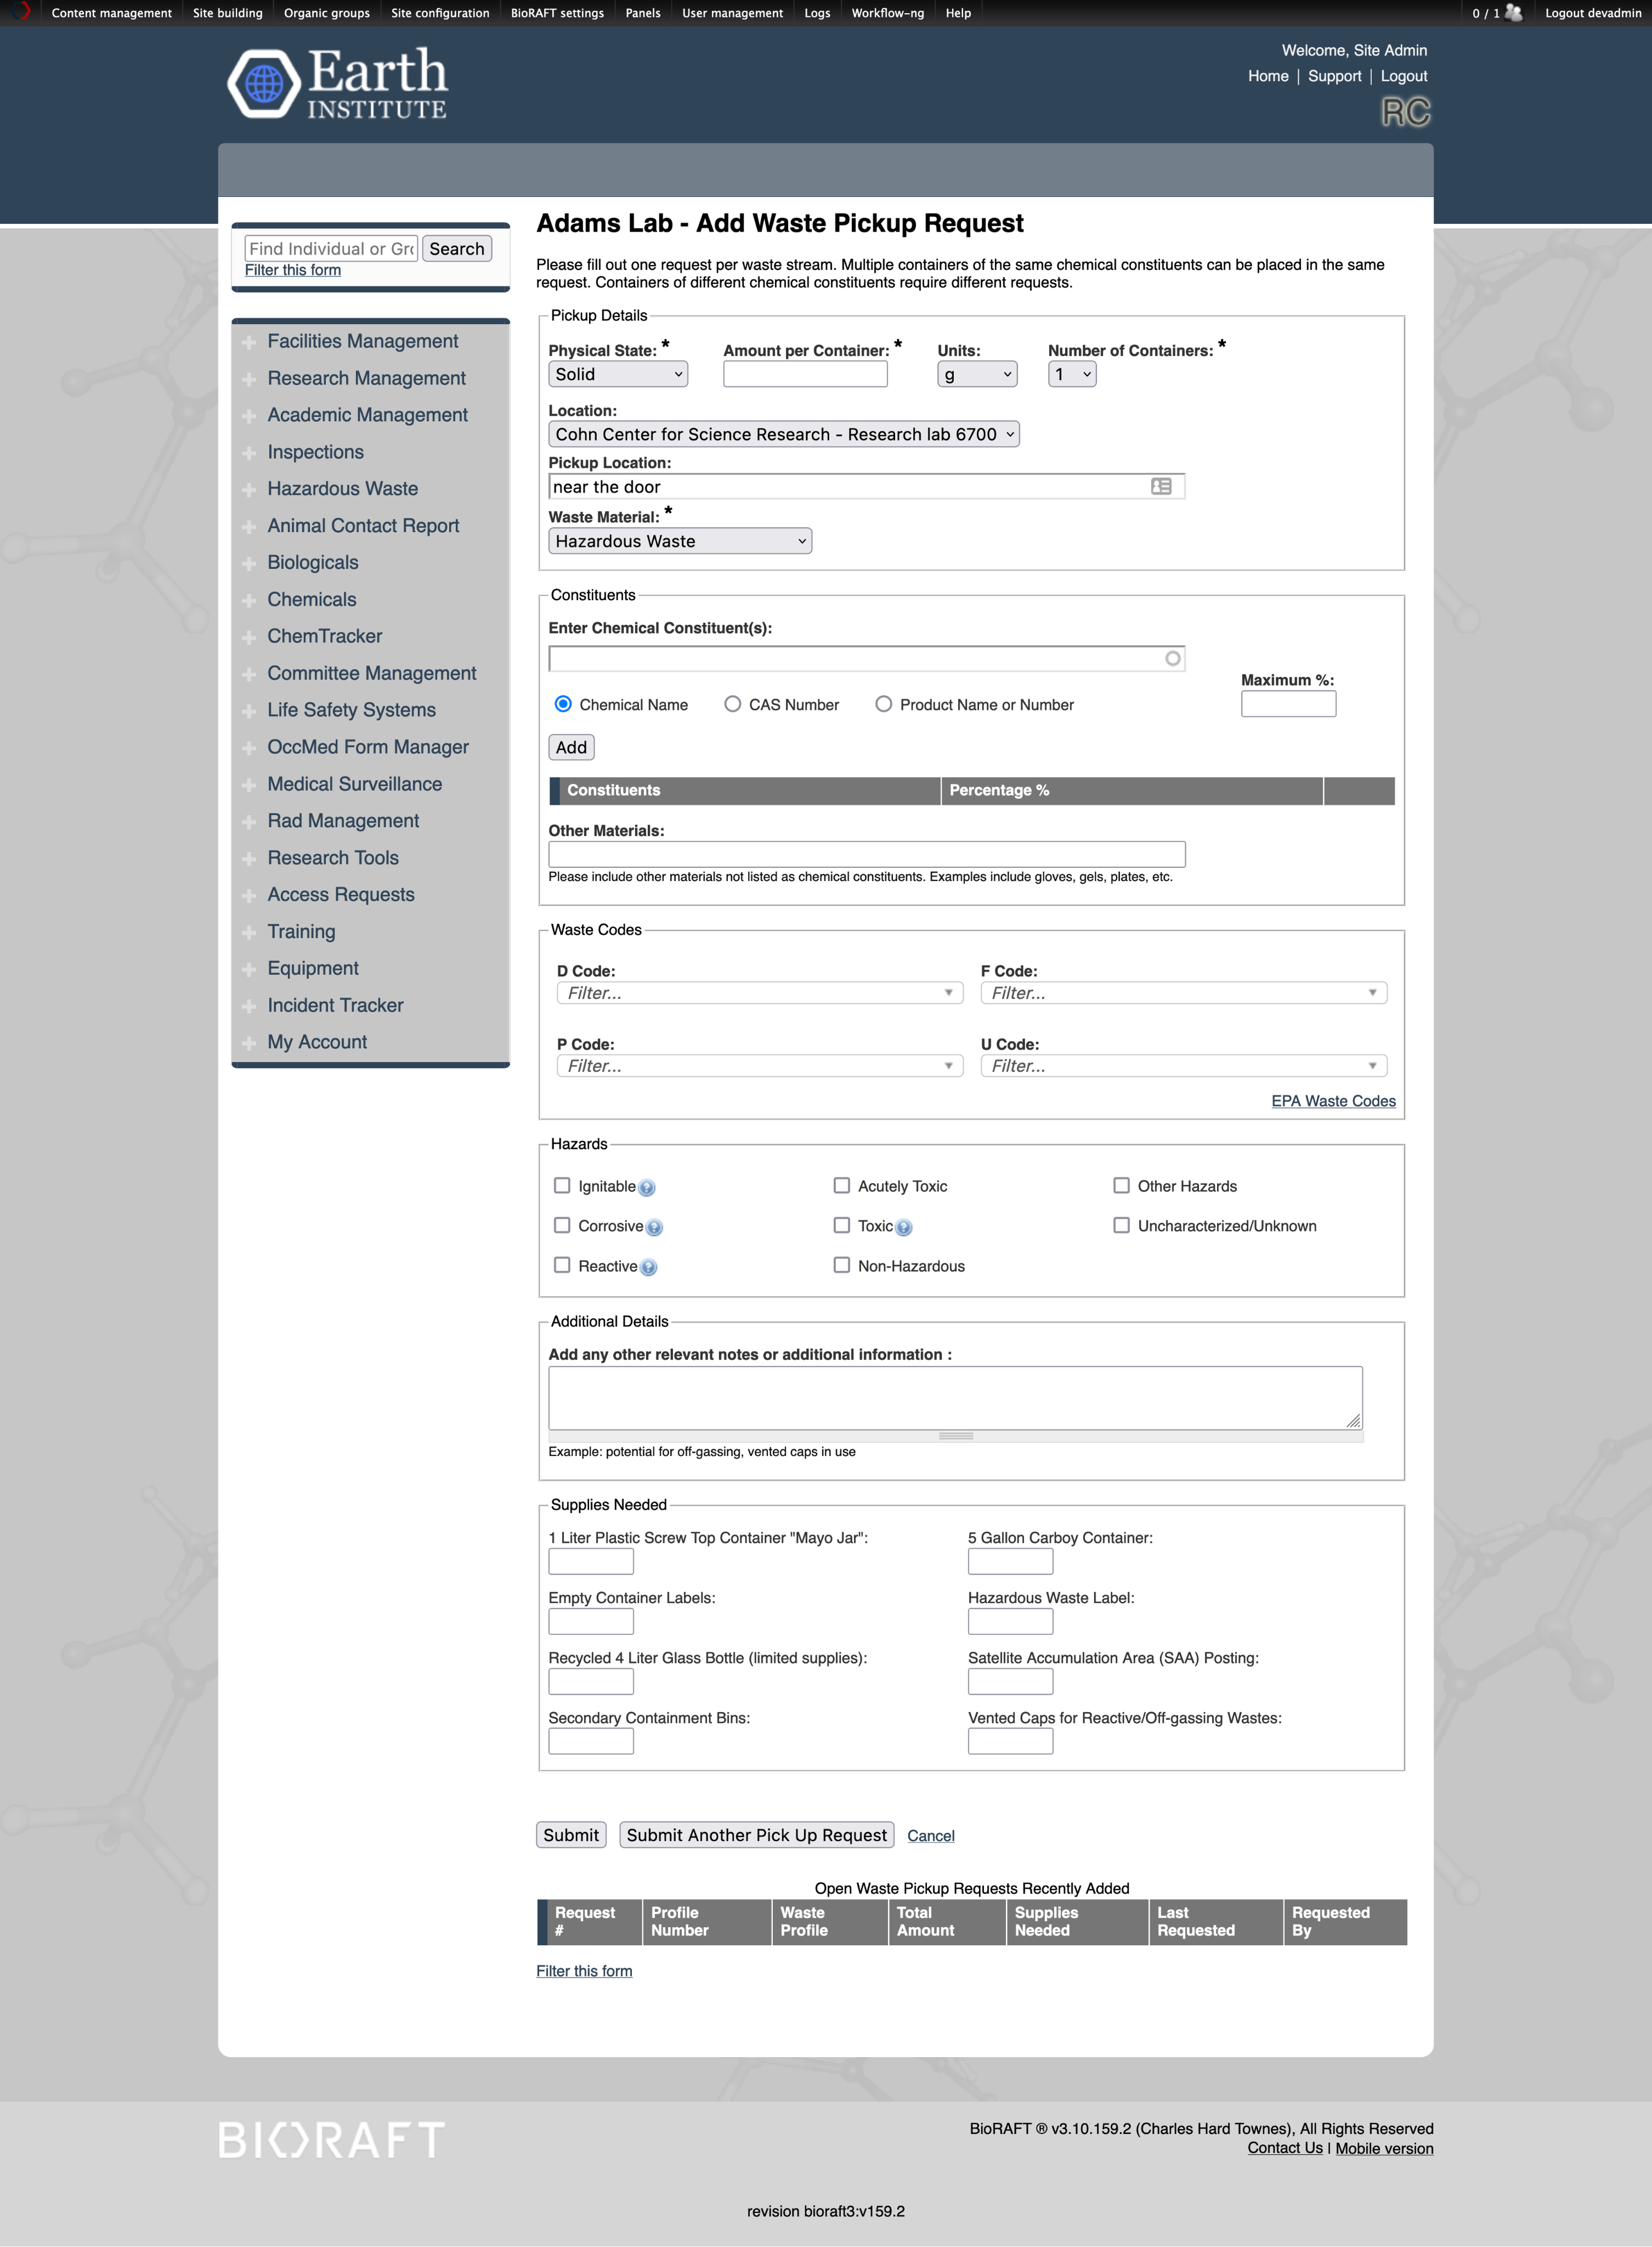Open the EPA Waste Codes link
The width and height of the screenshot is (1652, 2247).
pos(1332,1100)
